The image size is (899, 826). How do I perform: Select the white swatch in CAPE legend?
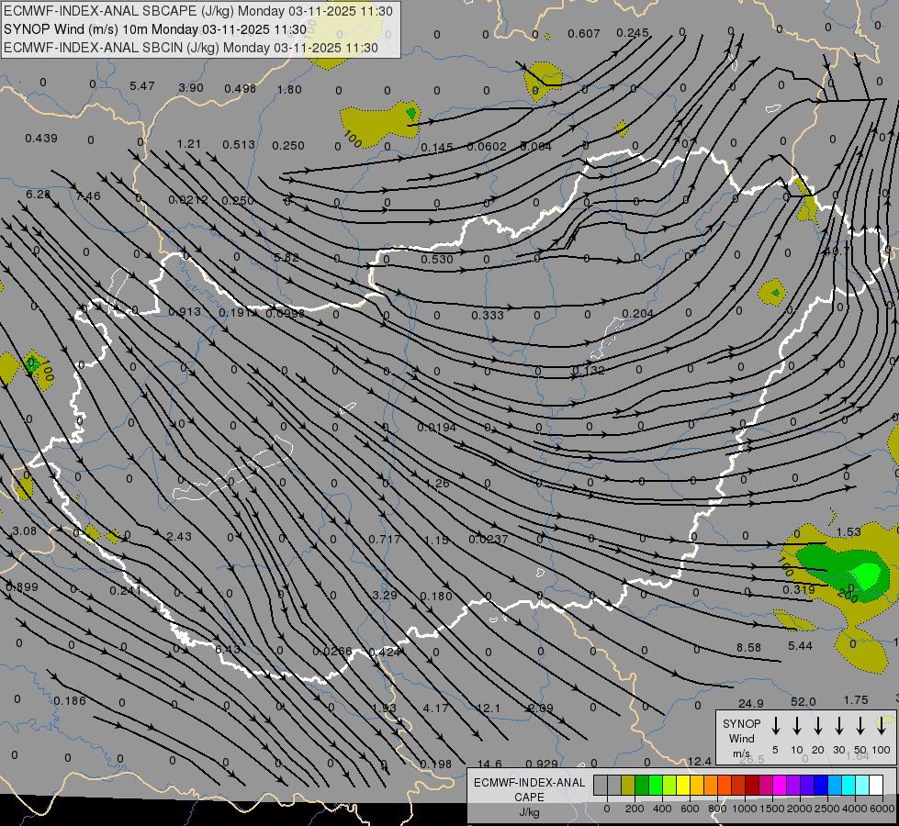point(875,785)
